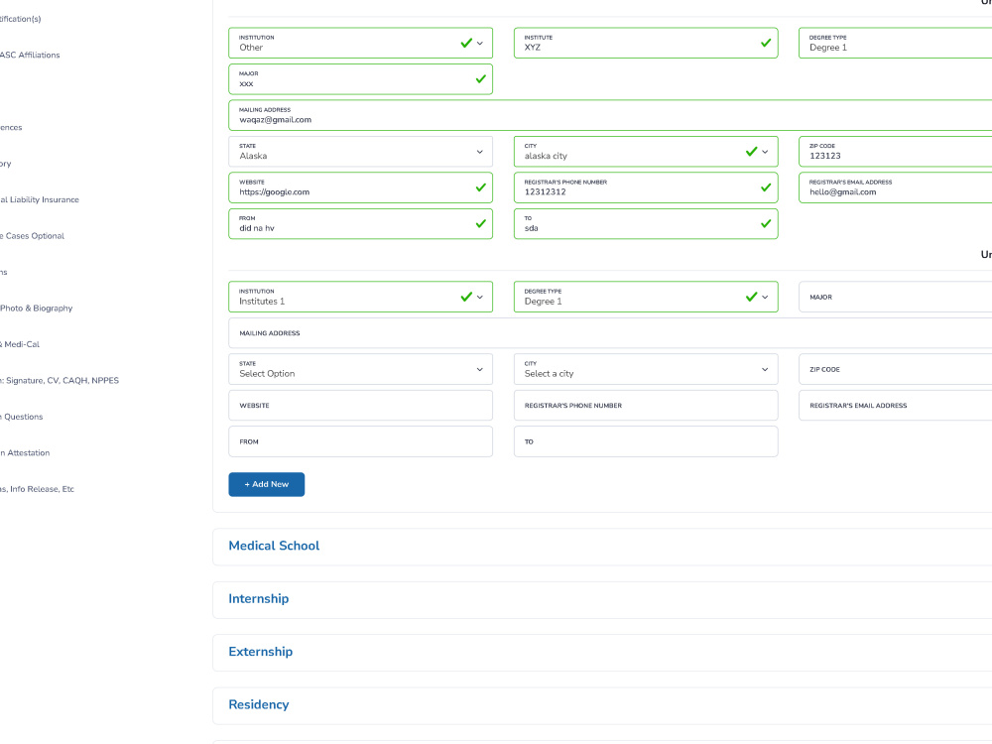Open the Medi-Cal sidebar item
The height and width of the screenshot is (744, 992).
(x=20, y=344)
